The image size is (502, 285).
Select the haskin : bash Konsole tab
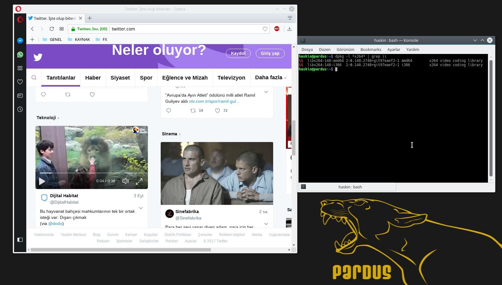click(x=347, y=187)
